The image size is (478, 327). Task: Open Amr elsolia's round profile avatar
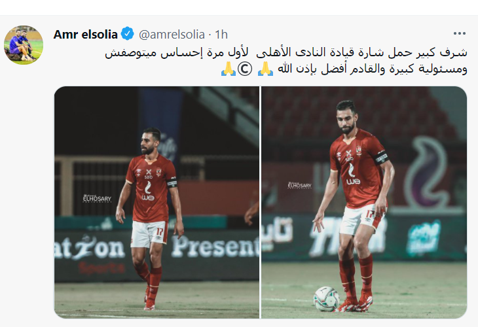tap(24, 44)
